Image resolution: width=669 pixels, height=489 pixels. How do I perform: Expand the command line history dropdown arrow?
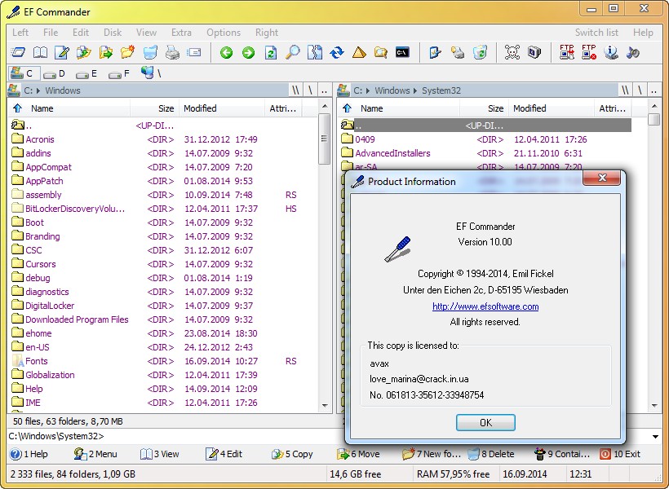(x=655, y=437)
